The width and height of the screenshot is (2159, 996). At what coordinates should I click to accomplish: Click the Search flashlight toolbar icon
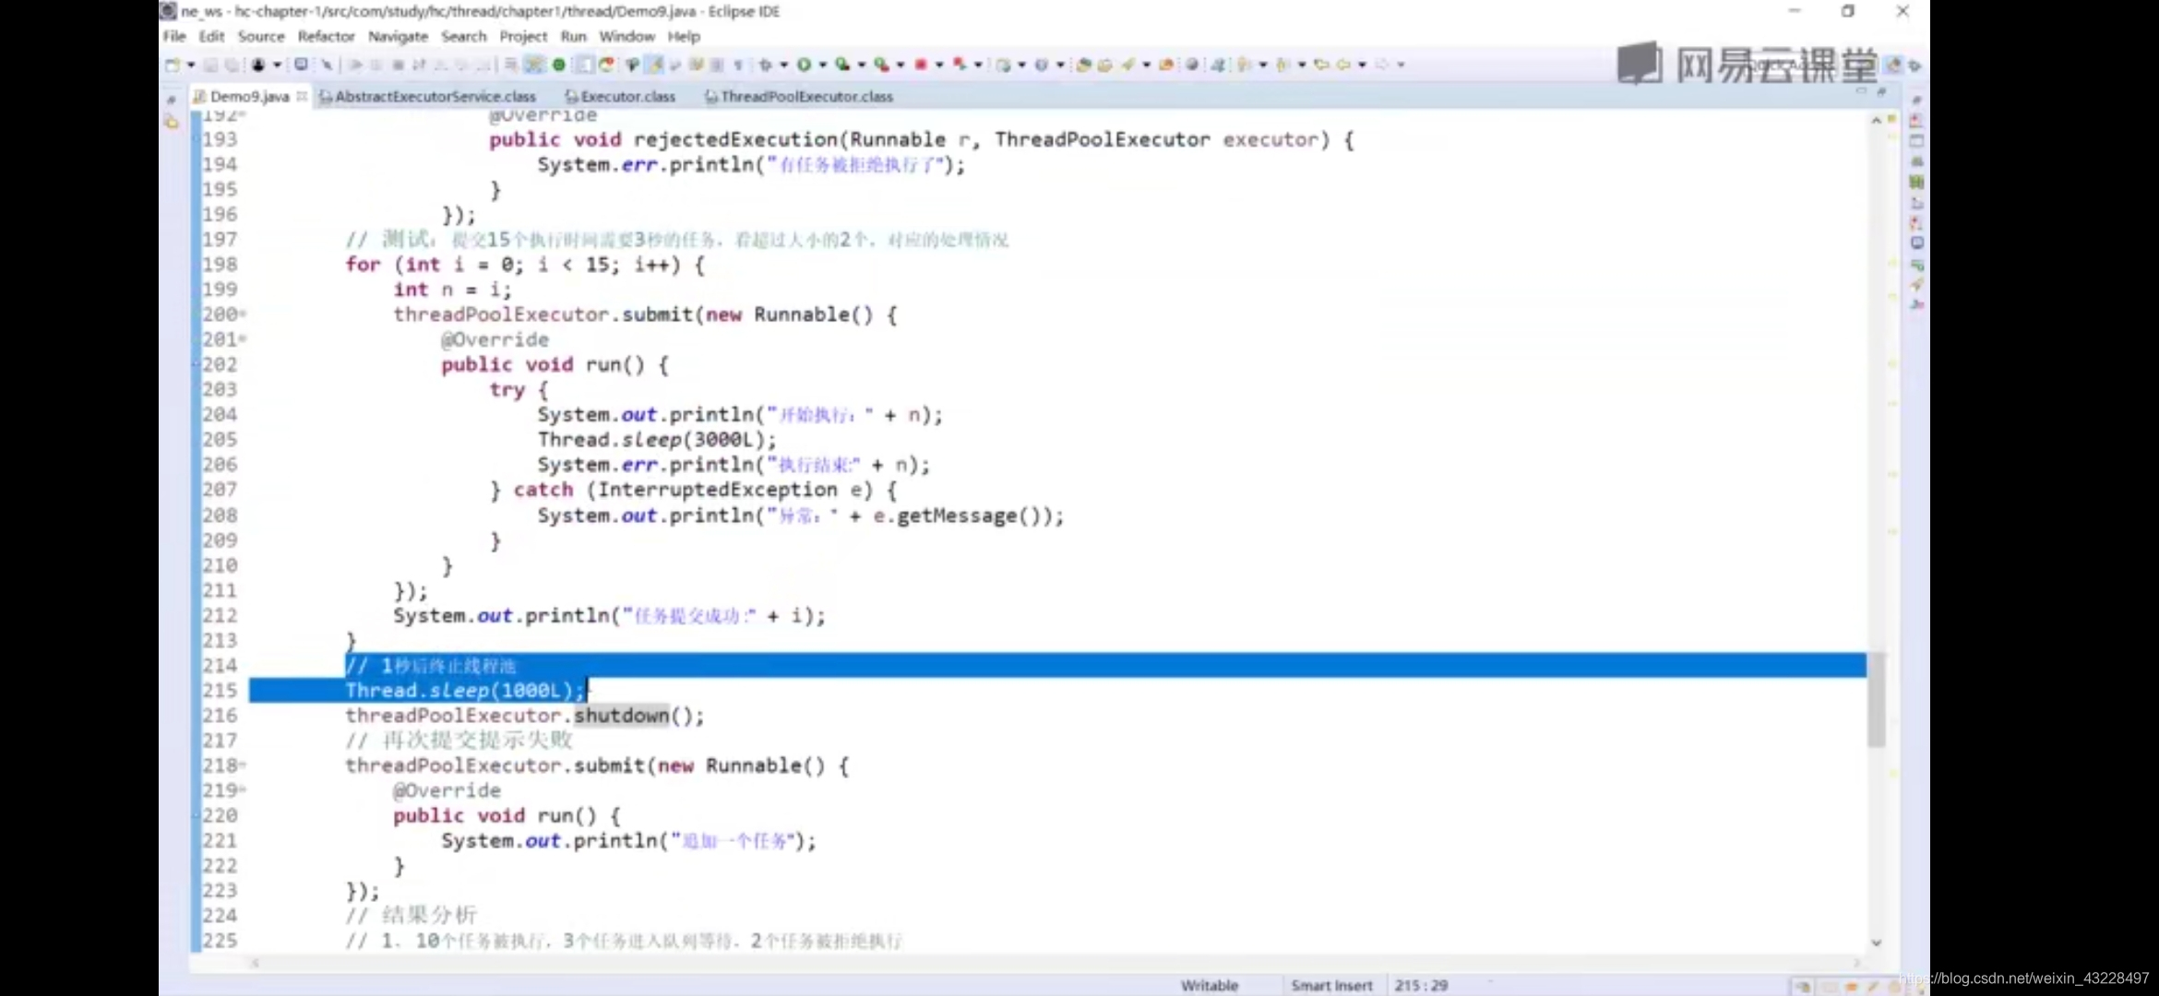click(x=1127, y=65)
